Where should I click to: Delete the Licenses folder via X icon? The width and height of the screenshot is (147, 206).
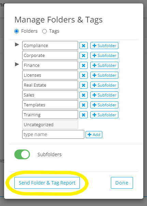click(x=84, y=75)
